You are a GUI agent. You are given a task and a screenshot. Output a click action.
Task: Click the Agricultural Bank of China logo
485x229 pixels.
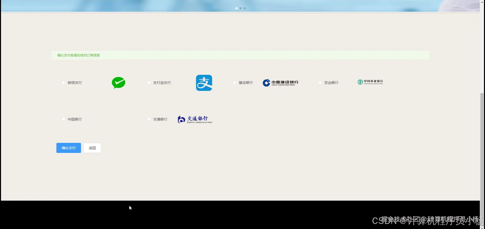[x=370, y=82]
